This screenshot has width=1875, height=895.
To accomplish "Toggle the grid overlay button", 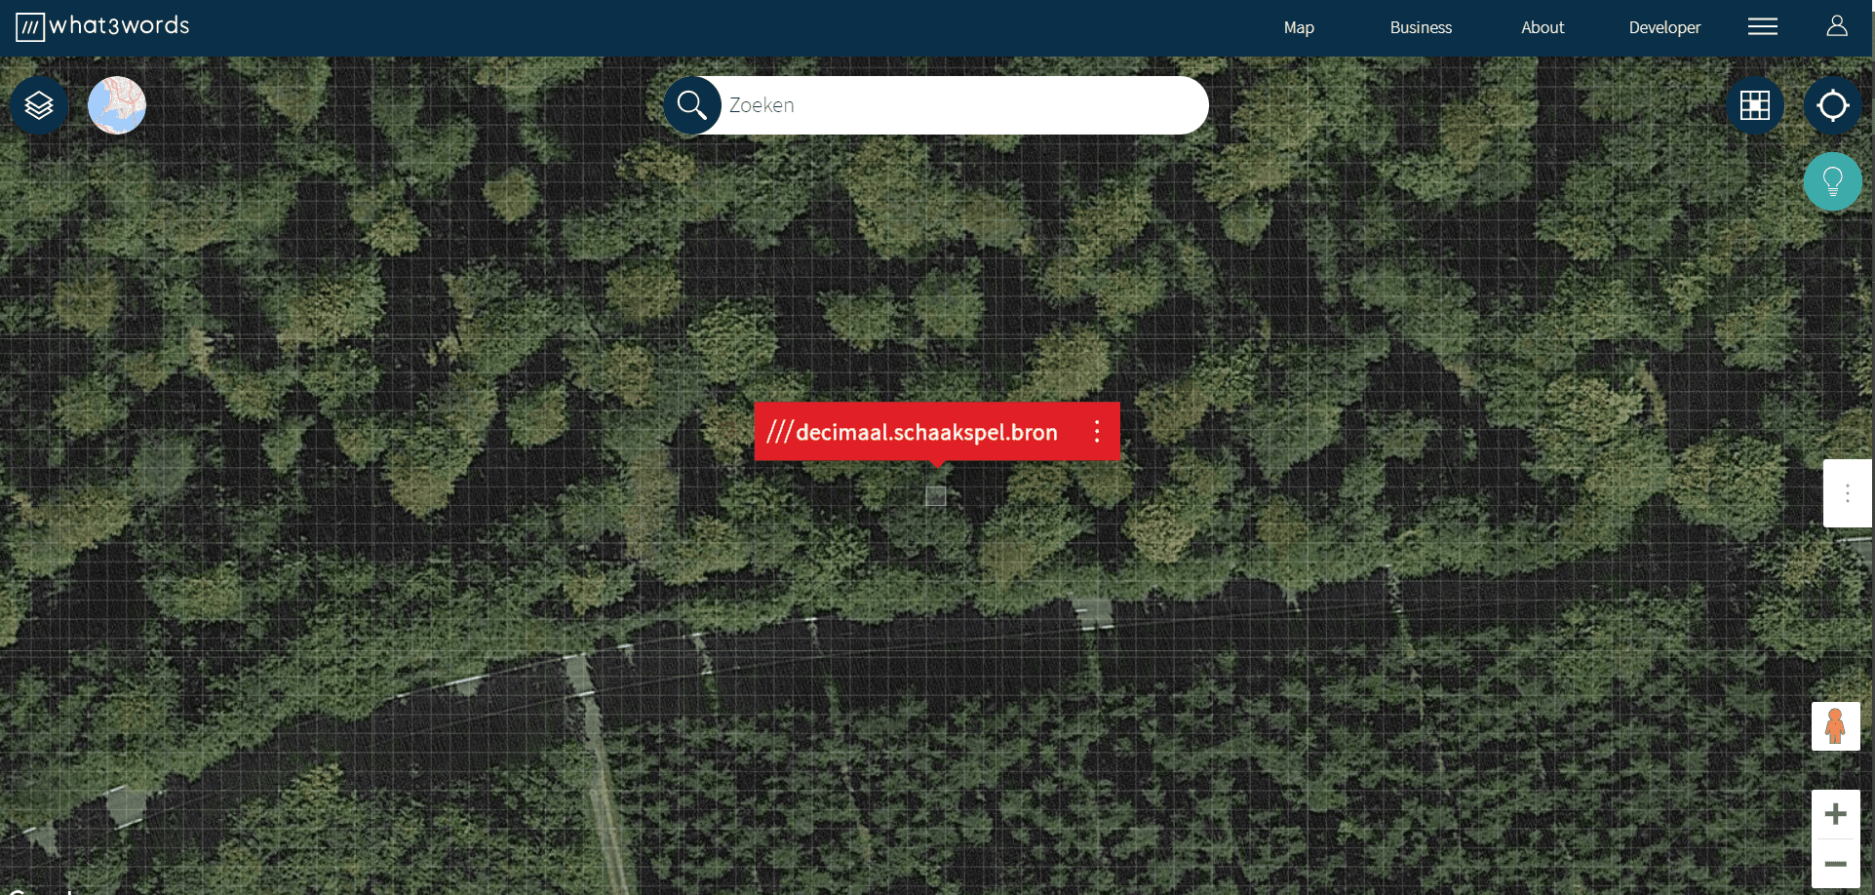I will point(1755,105).
